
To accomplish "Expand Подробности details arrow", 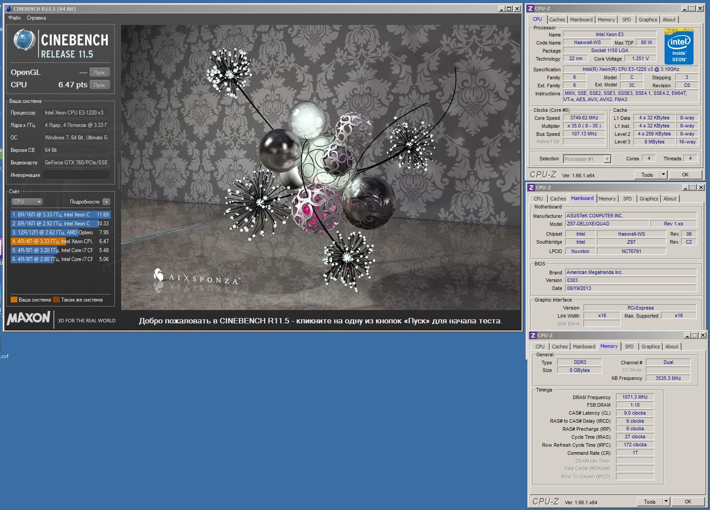I will (106, 202).
